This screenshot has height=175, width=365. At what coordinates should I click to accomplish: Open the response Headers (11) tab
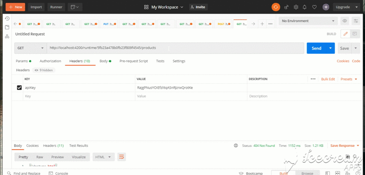pyautogui.click(x=53, y=145)
